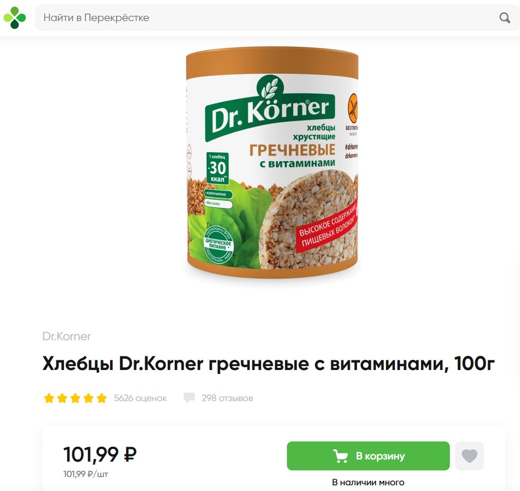This screenshot has width=520, height=491.
Task: Add the product with "В корзину" button
Action: click(368, 456)
